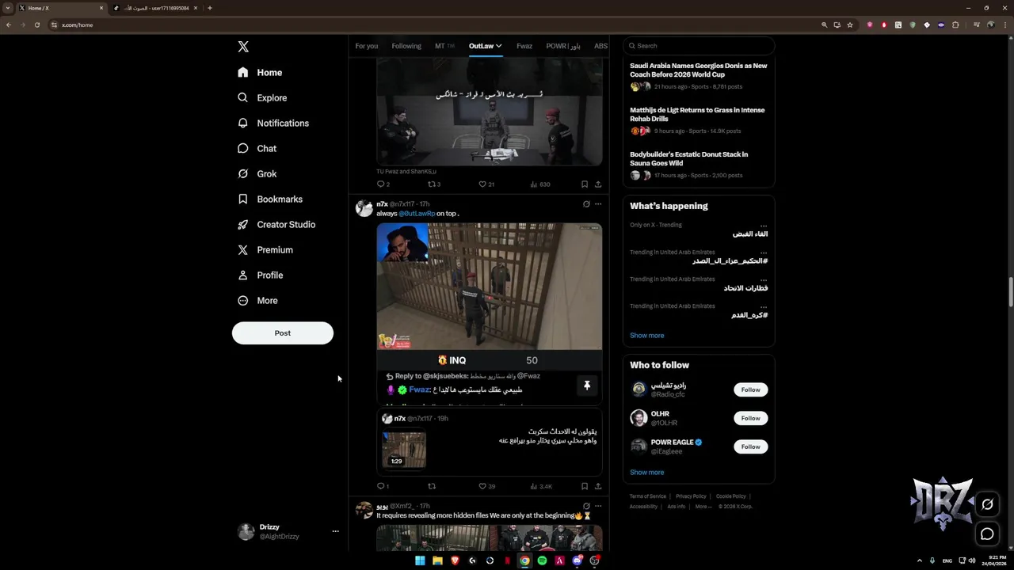The height and width of the screenshot is (570, 1014).
Task: Open Discord from the taskbar
Action: pyautogui.click(x=577, y=560)
